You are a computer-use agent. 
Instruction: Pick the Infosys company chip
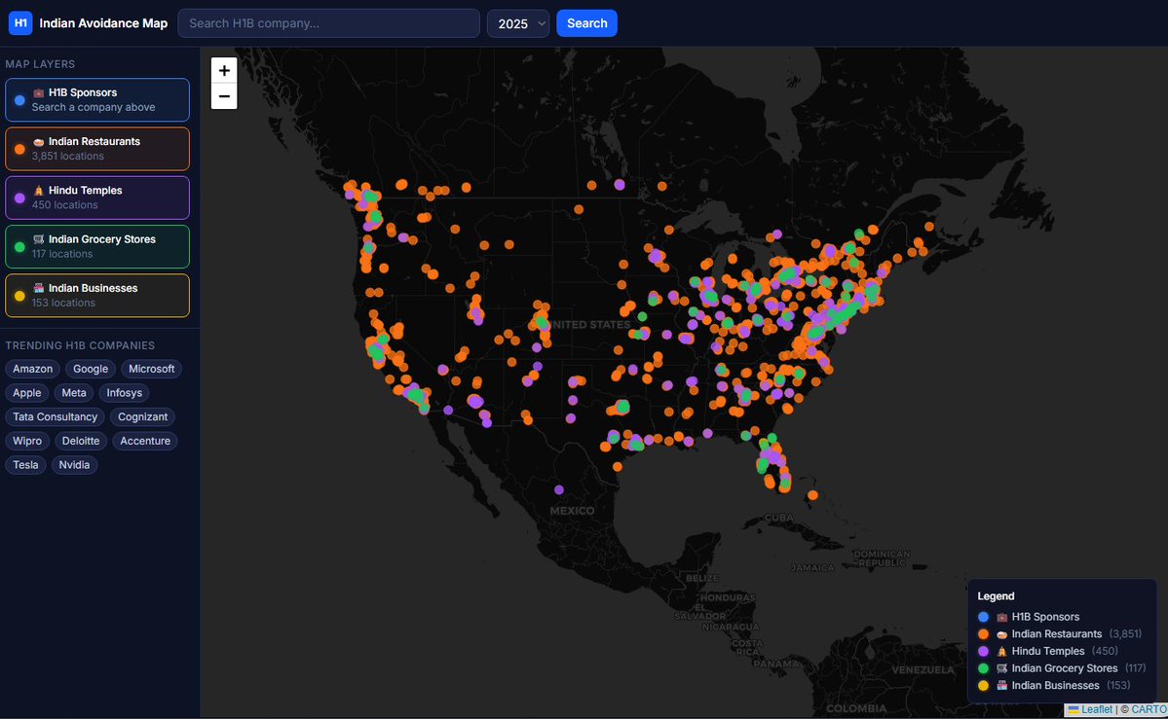pos(124,393)
